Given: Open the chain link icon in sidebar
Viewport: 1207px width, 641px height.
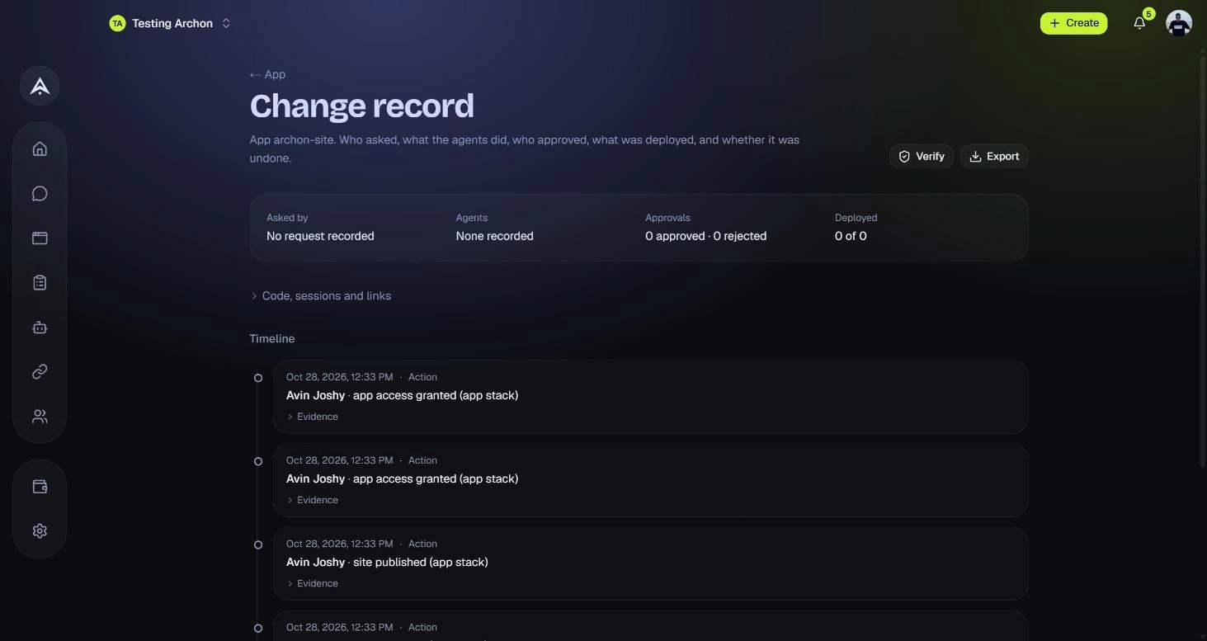Looking at the screenshot, I should pos(40,372).
